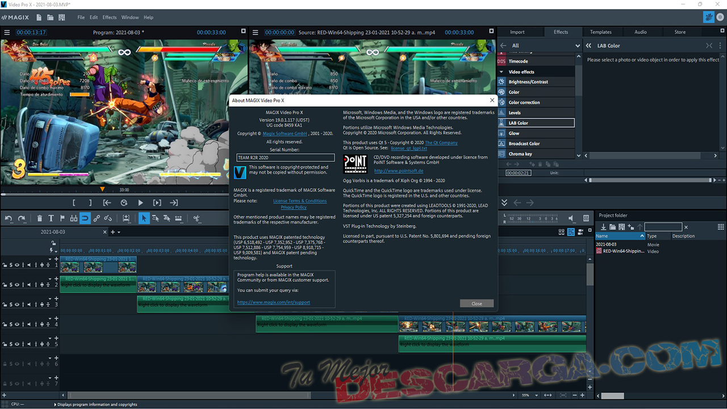Open project via folder icon in top bar
Viewport: 727px width, 409px height.
pyautogui.click(x=51, y=18)
